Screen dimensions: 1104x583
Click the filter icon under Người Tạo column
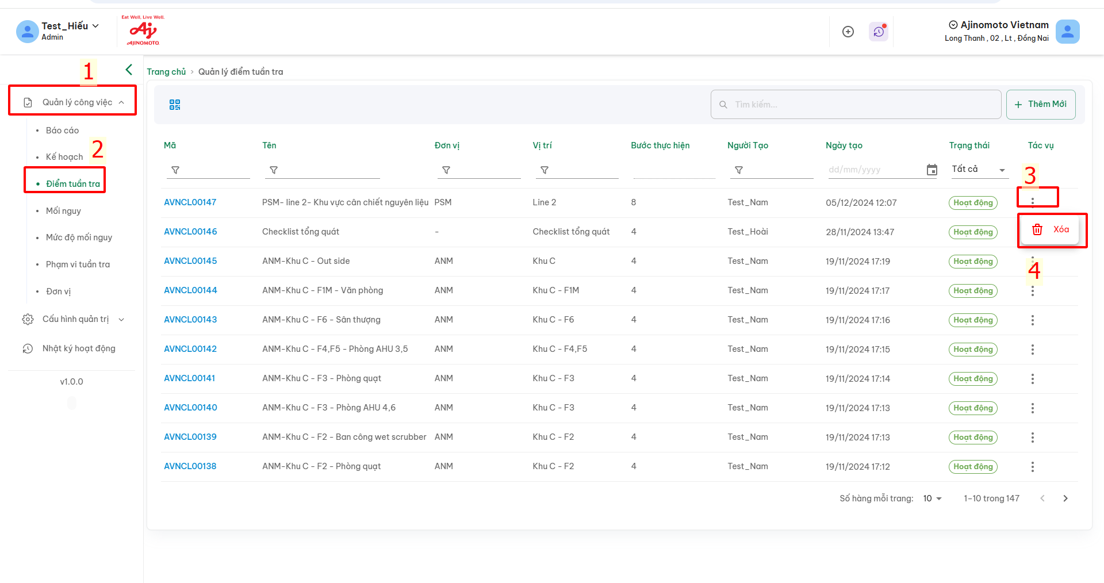coord(739,170)
